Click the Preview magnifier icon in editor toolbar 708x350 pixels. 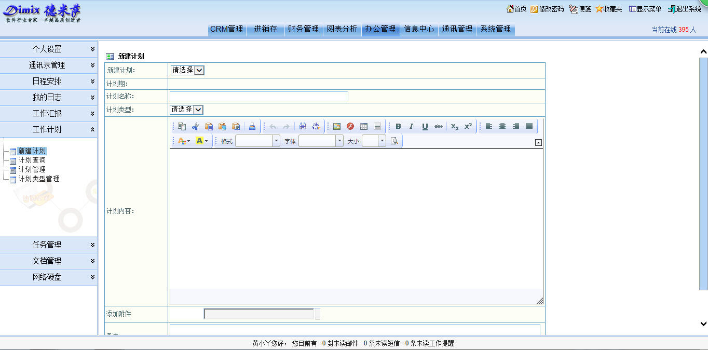pyautogui.click(x=394, y=141)
